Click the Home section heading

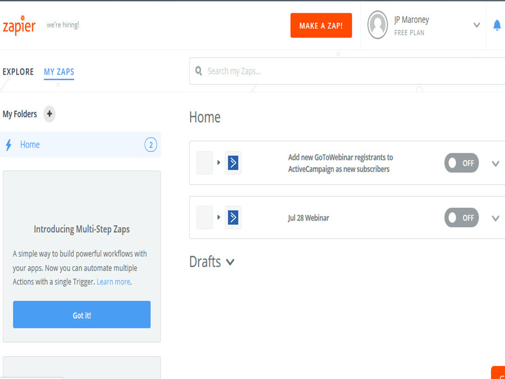click(205, 117)
